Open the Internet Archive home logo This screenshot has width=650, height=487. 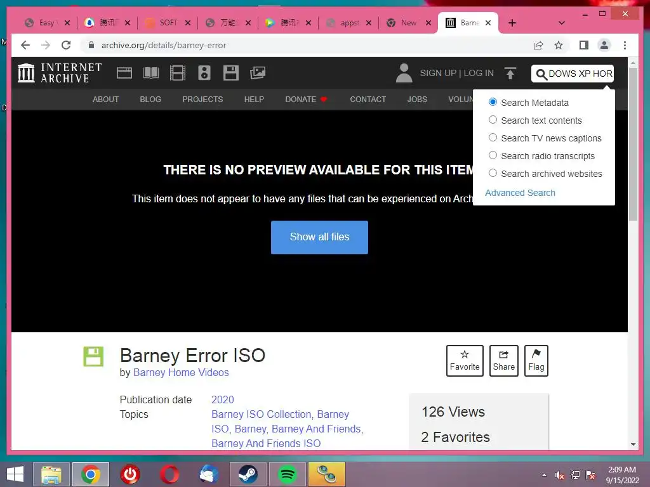(60, 73)
